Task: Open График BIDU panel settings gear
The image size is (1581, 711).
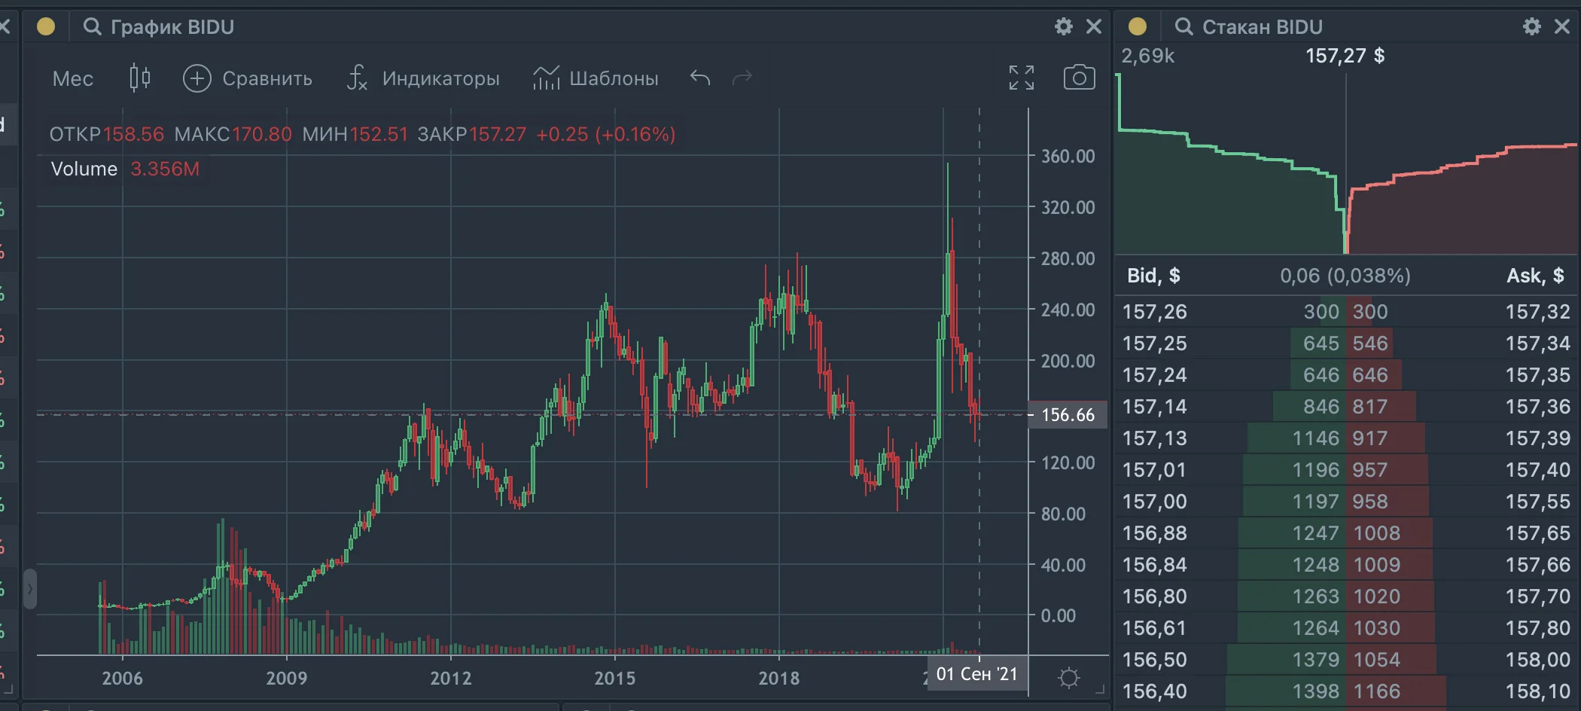Action: click(1063, 27)
